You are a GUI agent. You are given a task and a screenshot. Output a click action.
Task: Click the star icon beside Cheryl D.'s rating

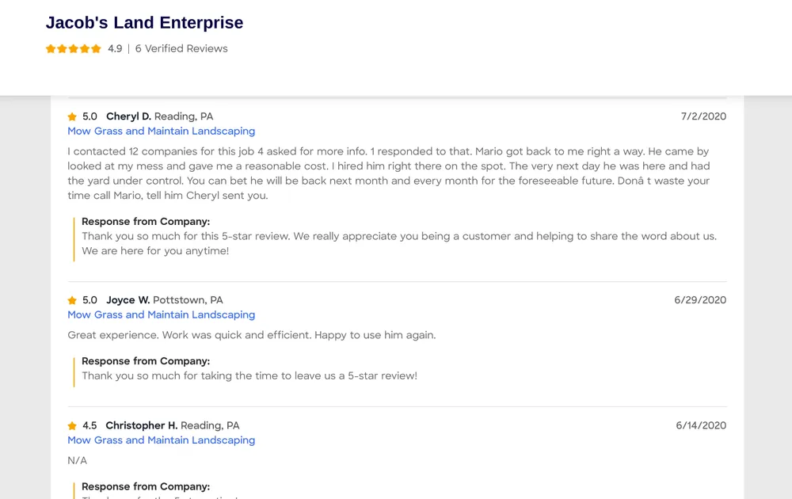click(x=72, y=117)
